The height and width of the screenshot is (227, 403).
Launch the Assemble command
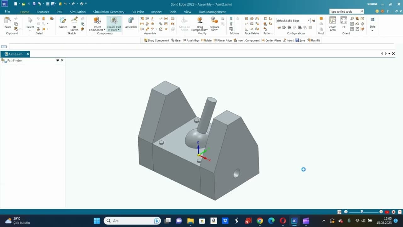(131, 22)
